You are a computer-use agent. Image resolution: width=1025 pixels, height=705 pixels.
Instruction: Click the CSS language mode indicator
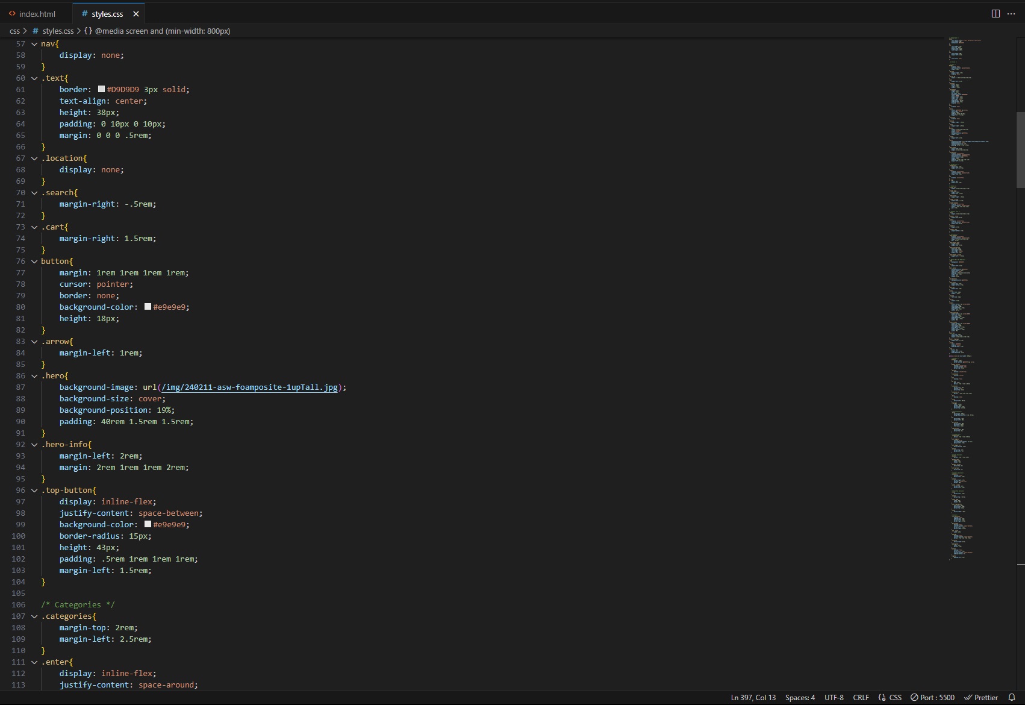pyautogui.click(x=890, y=697)
